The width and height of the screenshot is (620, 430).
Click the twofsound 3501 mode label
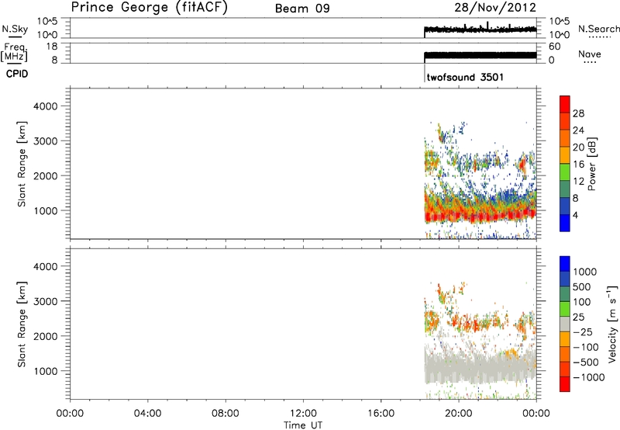466,77
